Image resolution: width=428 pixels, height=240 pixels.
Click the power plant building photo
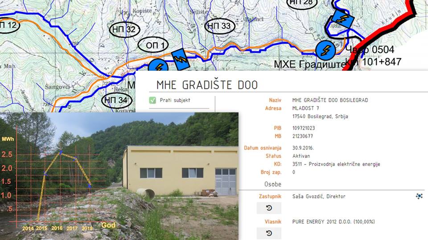coord(180,171)
